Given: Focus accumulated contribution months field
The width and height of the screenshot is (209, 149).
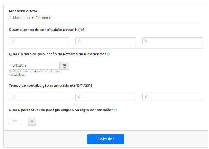Looking at the screenshot, I should (106, 97).
